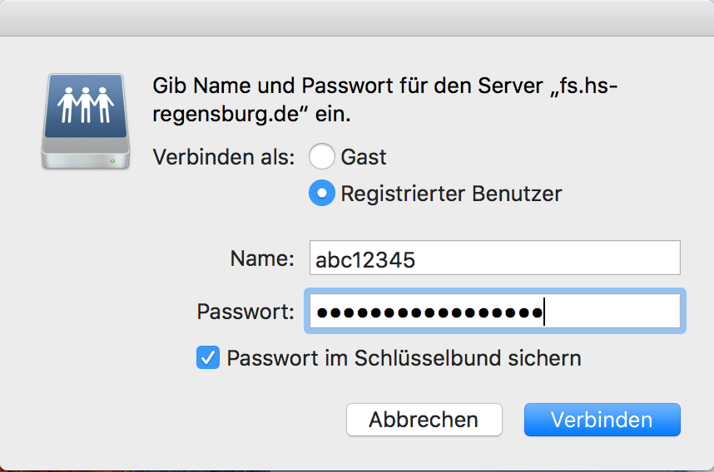Select the Registrierter Benutzer radio button
714x472 pixels.
point(321,194)
